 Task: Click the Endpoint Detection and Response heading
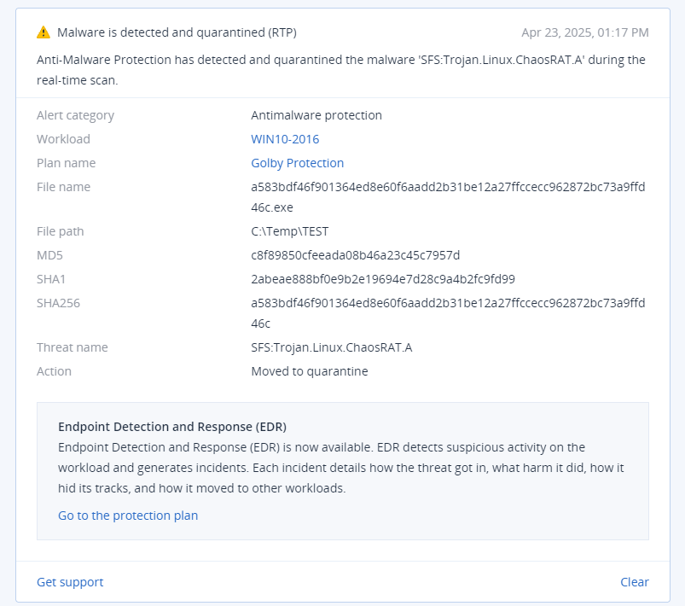click(172, 427)
